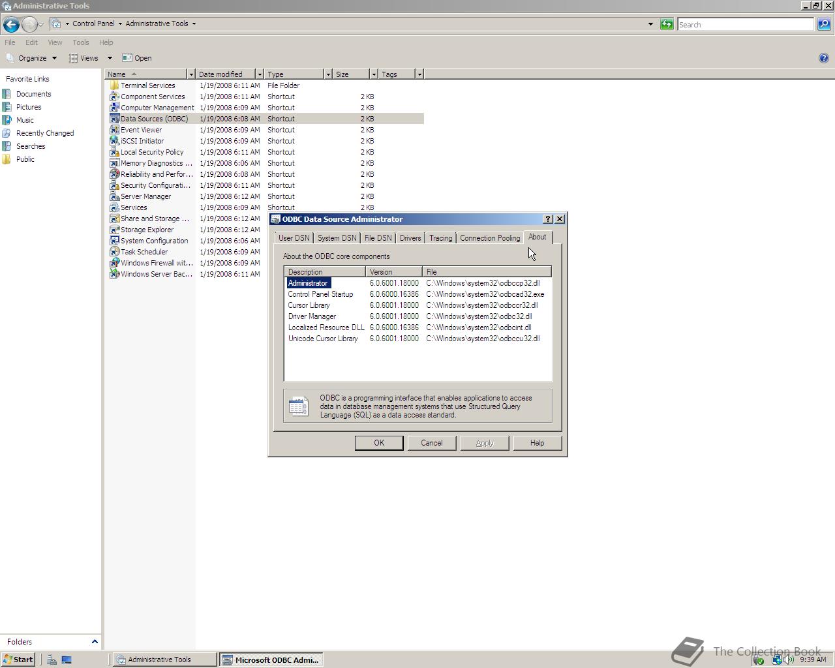Open the File menu

(x=10, y=42)
